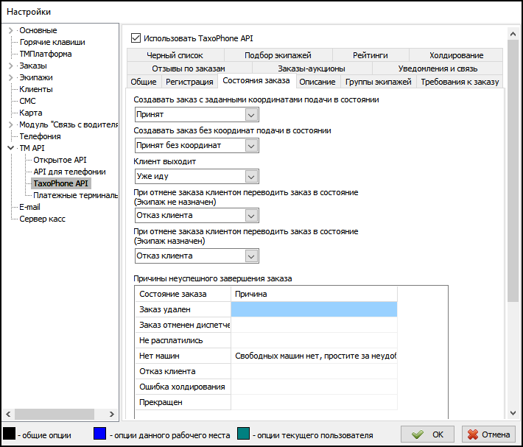Open the Уведомления и связь tab
The width and height of the screenshot is (523, 447).
[x=438, y=68]
